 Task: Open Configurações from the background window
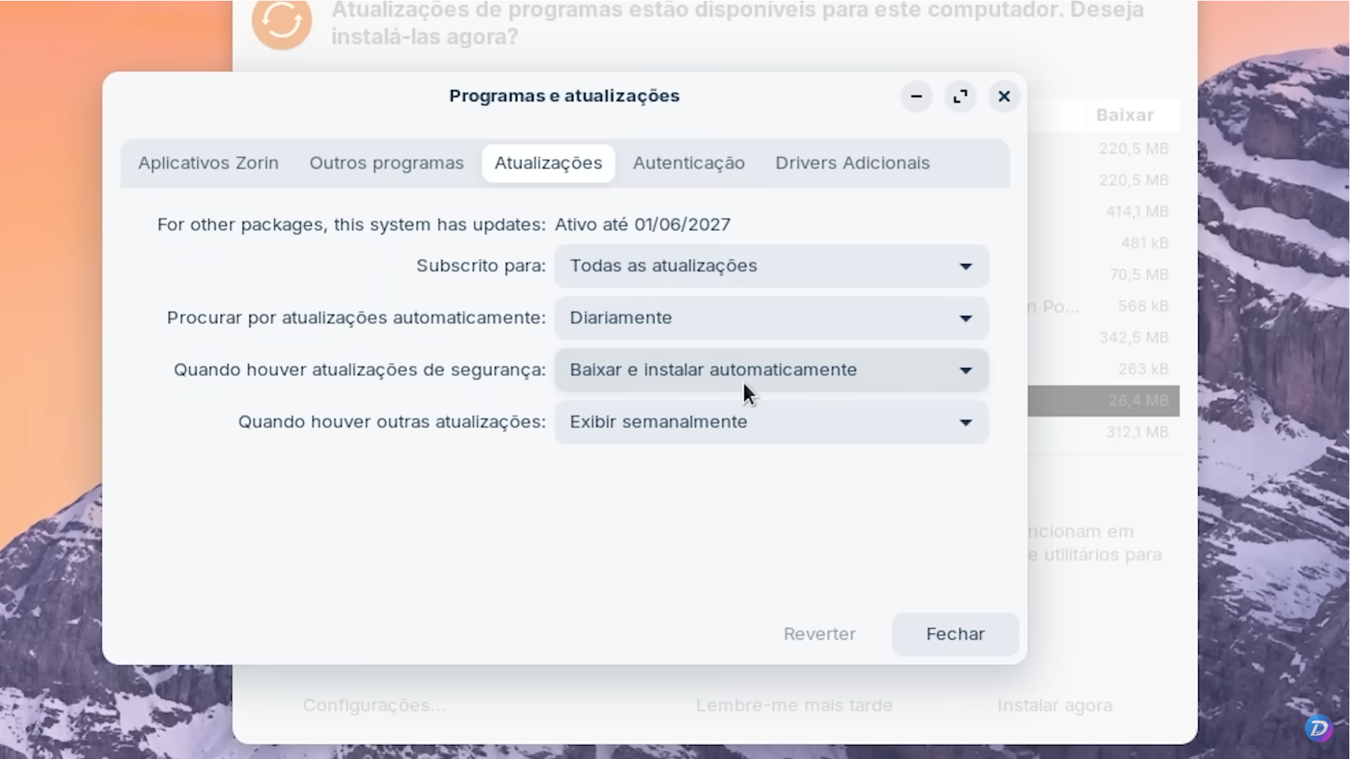[373, 705]
